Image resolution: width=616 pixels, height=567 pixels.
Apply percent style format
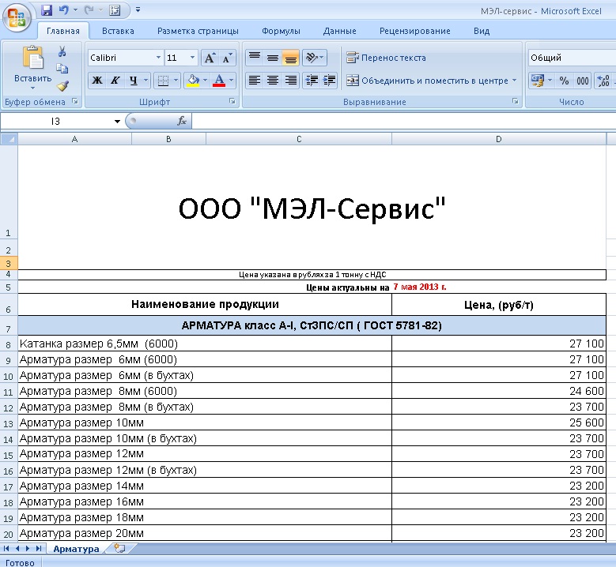[564, 81]
